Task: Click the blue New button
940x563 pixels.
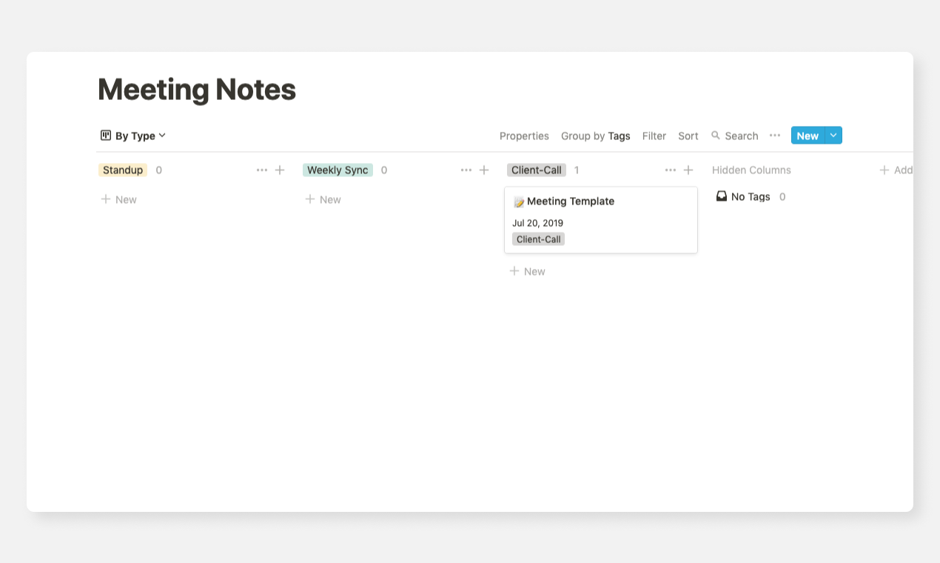Action: pyautogui.click(x=807, y=135)
